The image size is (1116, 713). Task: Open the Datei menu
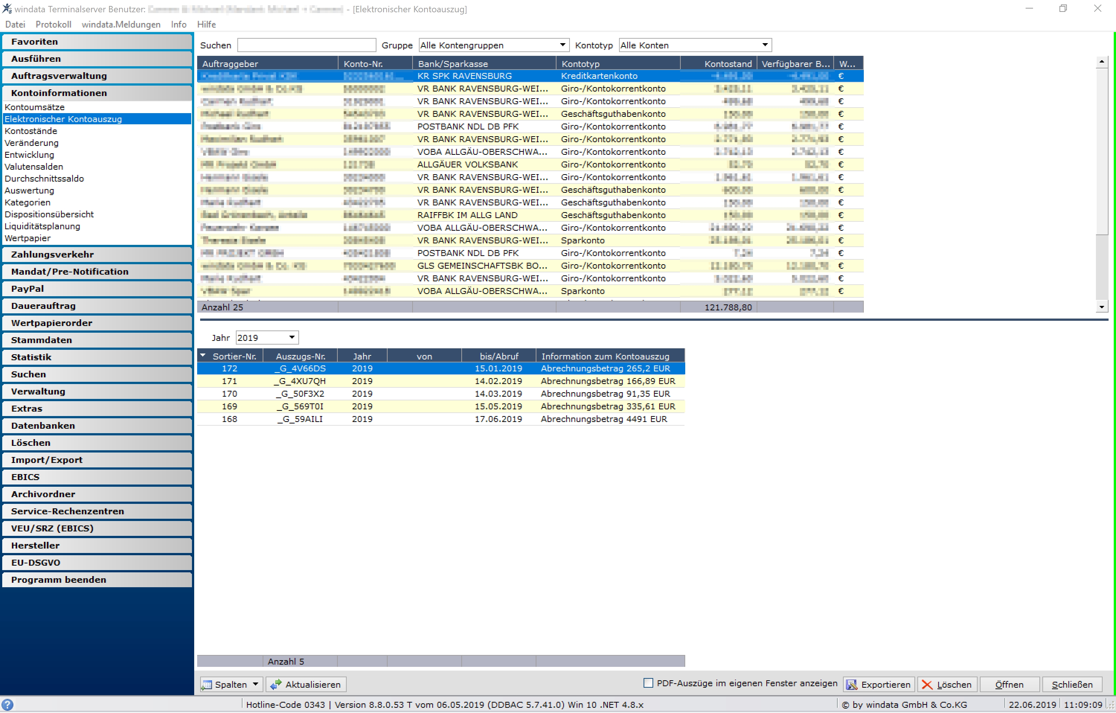click(x=15, y=25)
